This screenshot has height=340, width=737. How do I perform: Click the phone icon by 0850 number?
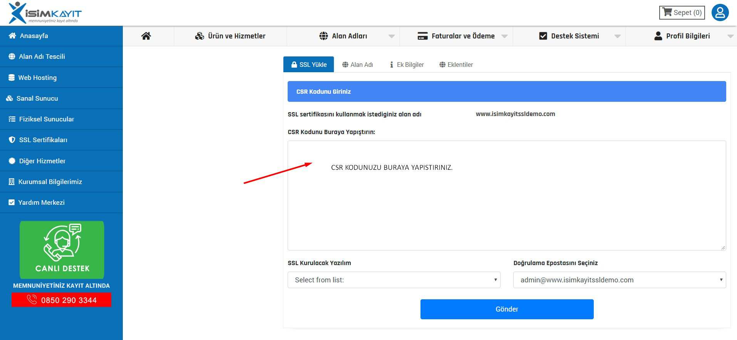pyautogui.click(x=32, y=300)
